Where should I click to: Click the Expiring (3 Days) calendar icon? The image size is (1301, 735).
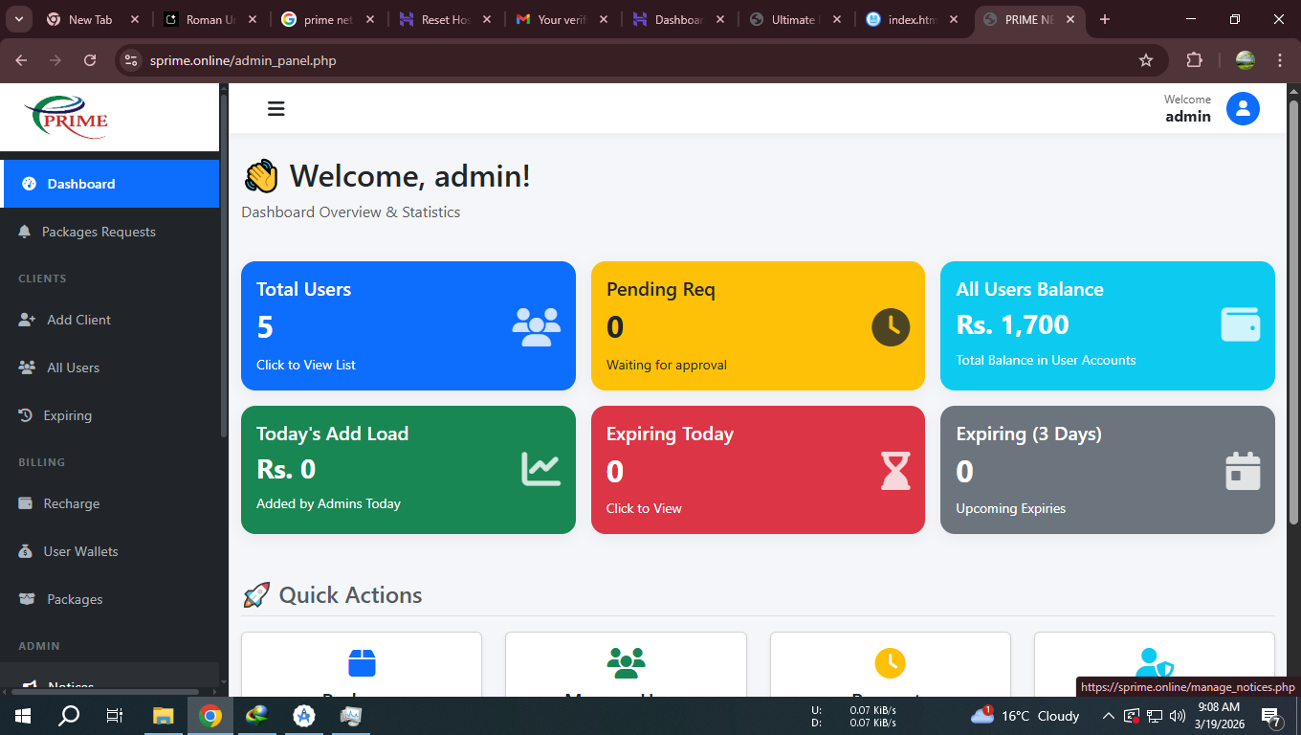pos(1243,471)
